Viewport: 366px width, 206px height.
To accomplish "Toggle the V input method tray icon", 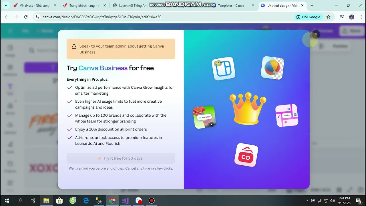I will click(326, 201).
